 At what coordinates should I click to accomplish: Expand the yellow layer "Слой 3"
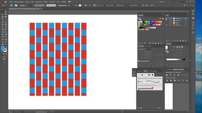click(171, 23)
